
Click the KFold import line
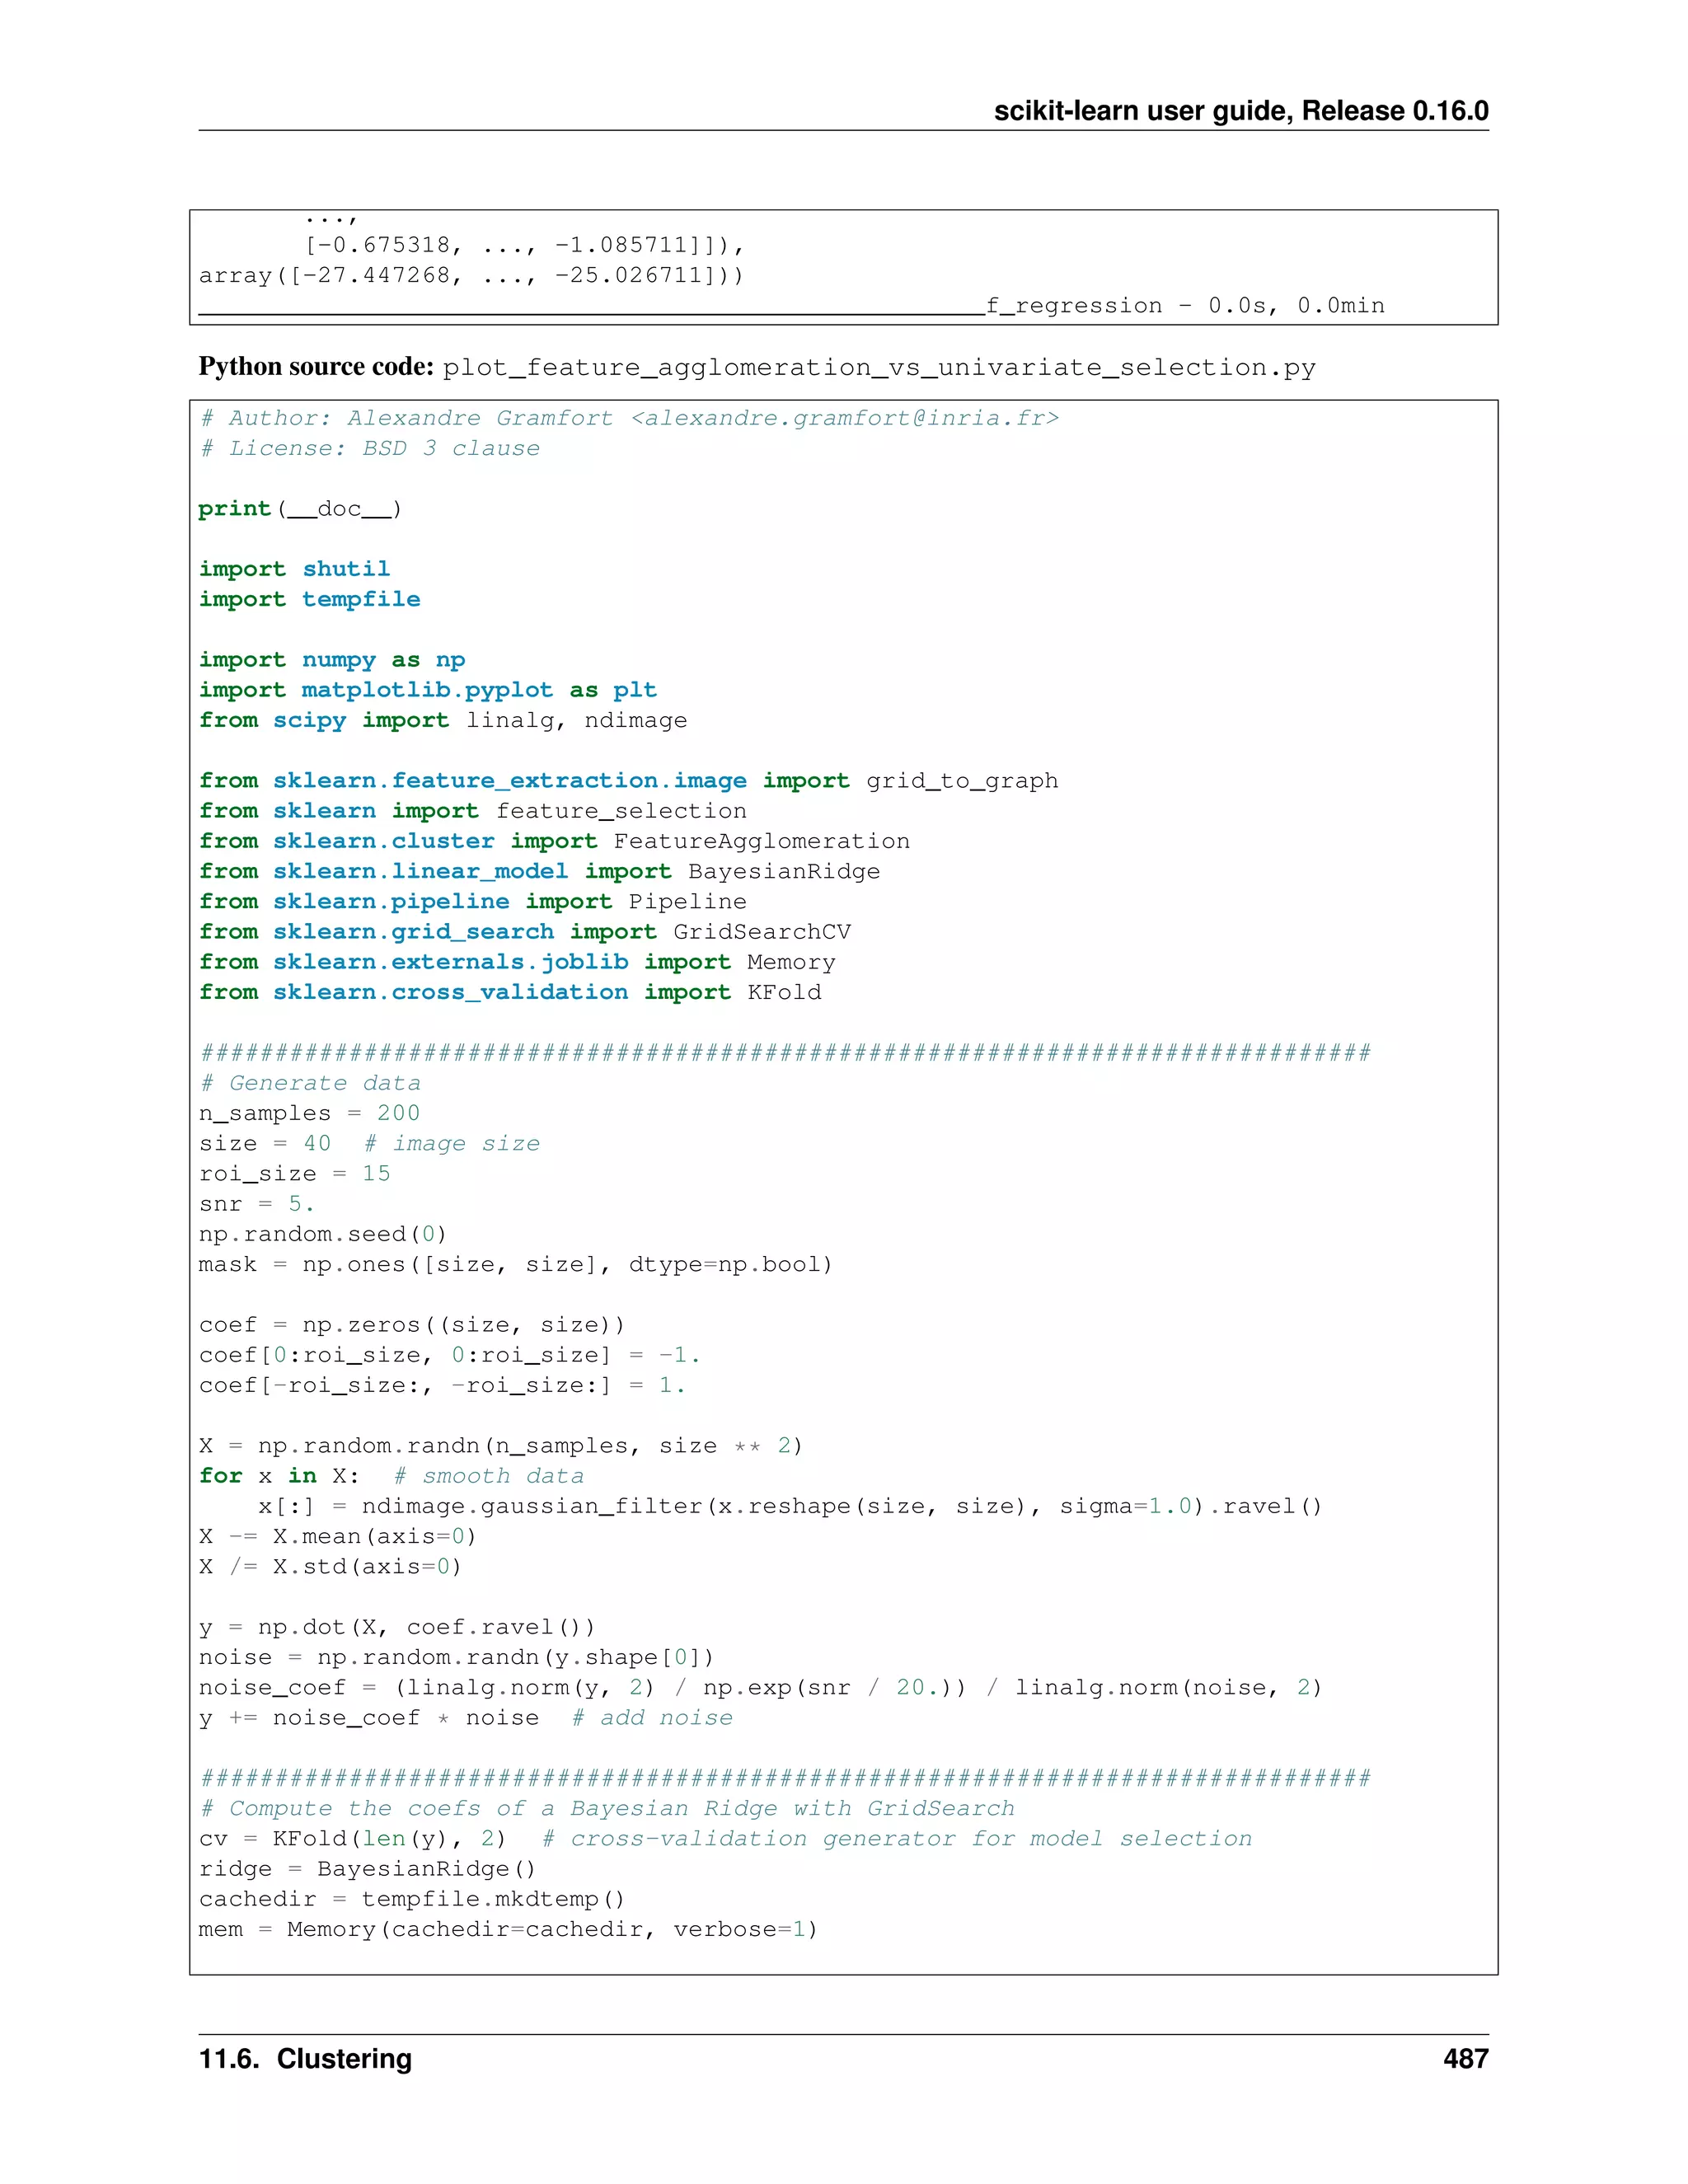coord(510,992)
